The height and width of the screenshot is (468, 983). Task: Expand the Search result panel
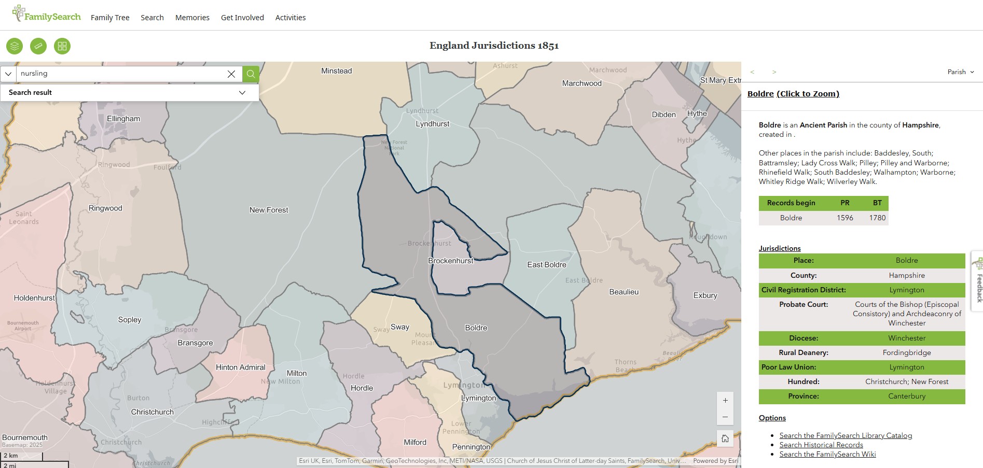(242, 92)
